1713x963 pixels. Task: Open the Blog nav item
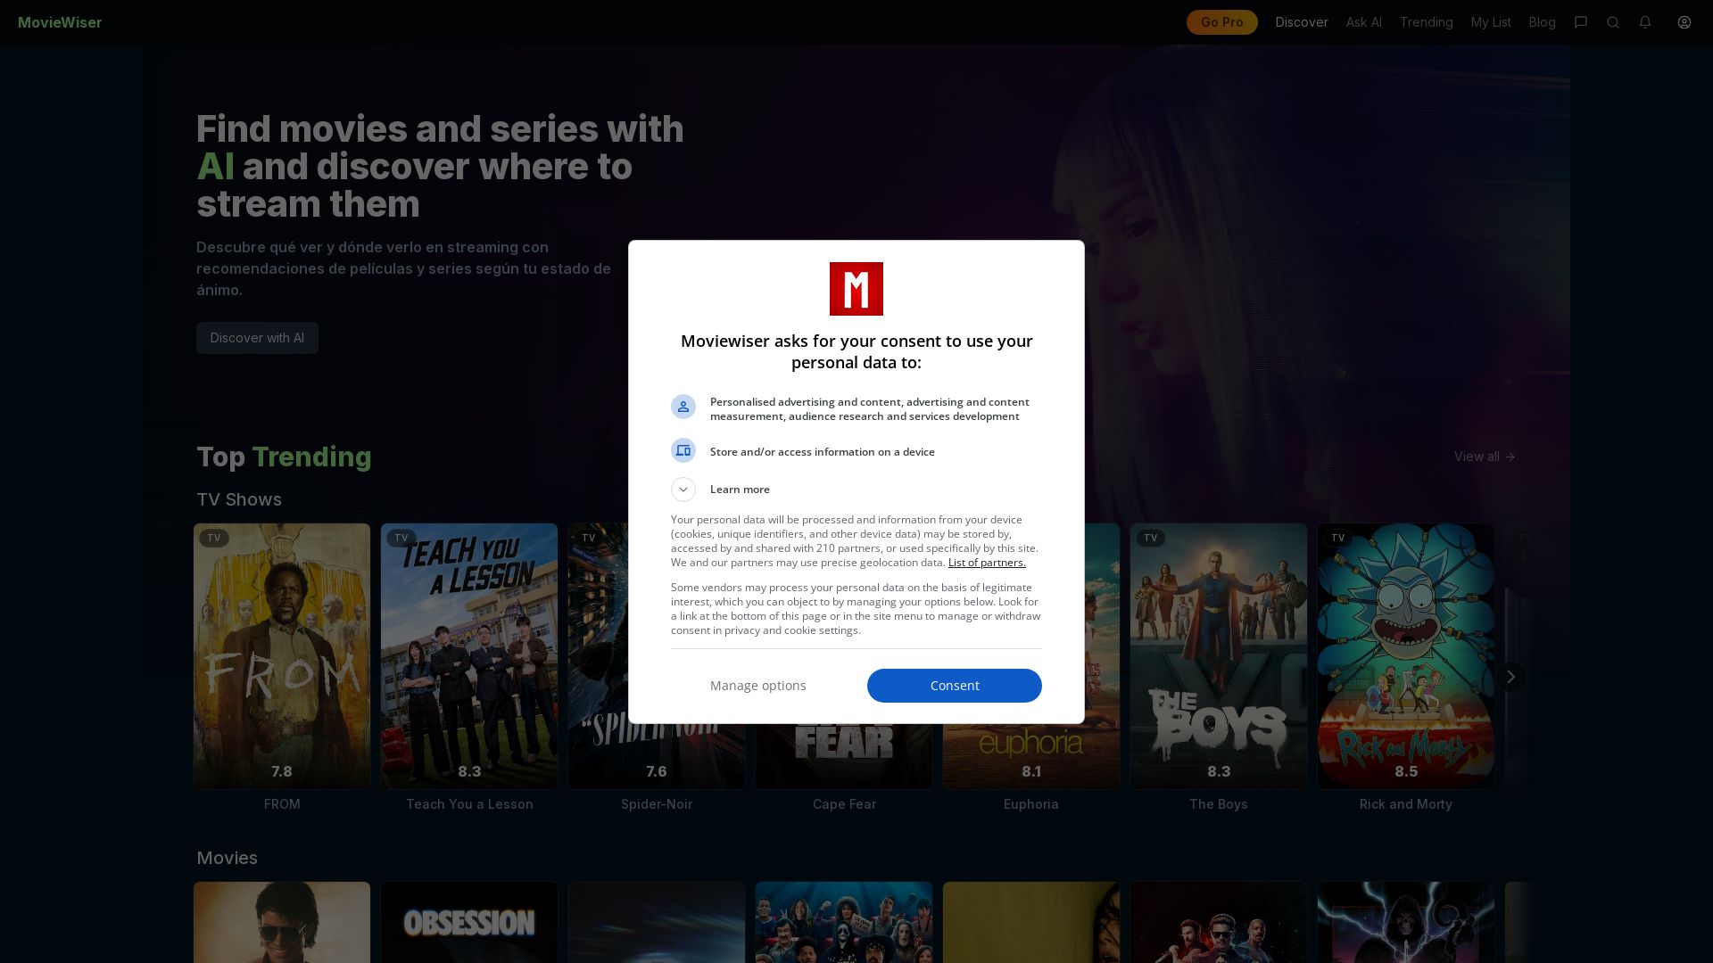pos(1542,22)
